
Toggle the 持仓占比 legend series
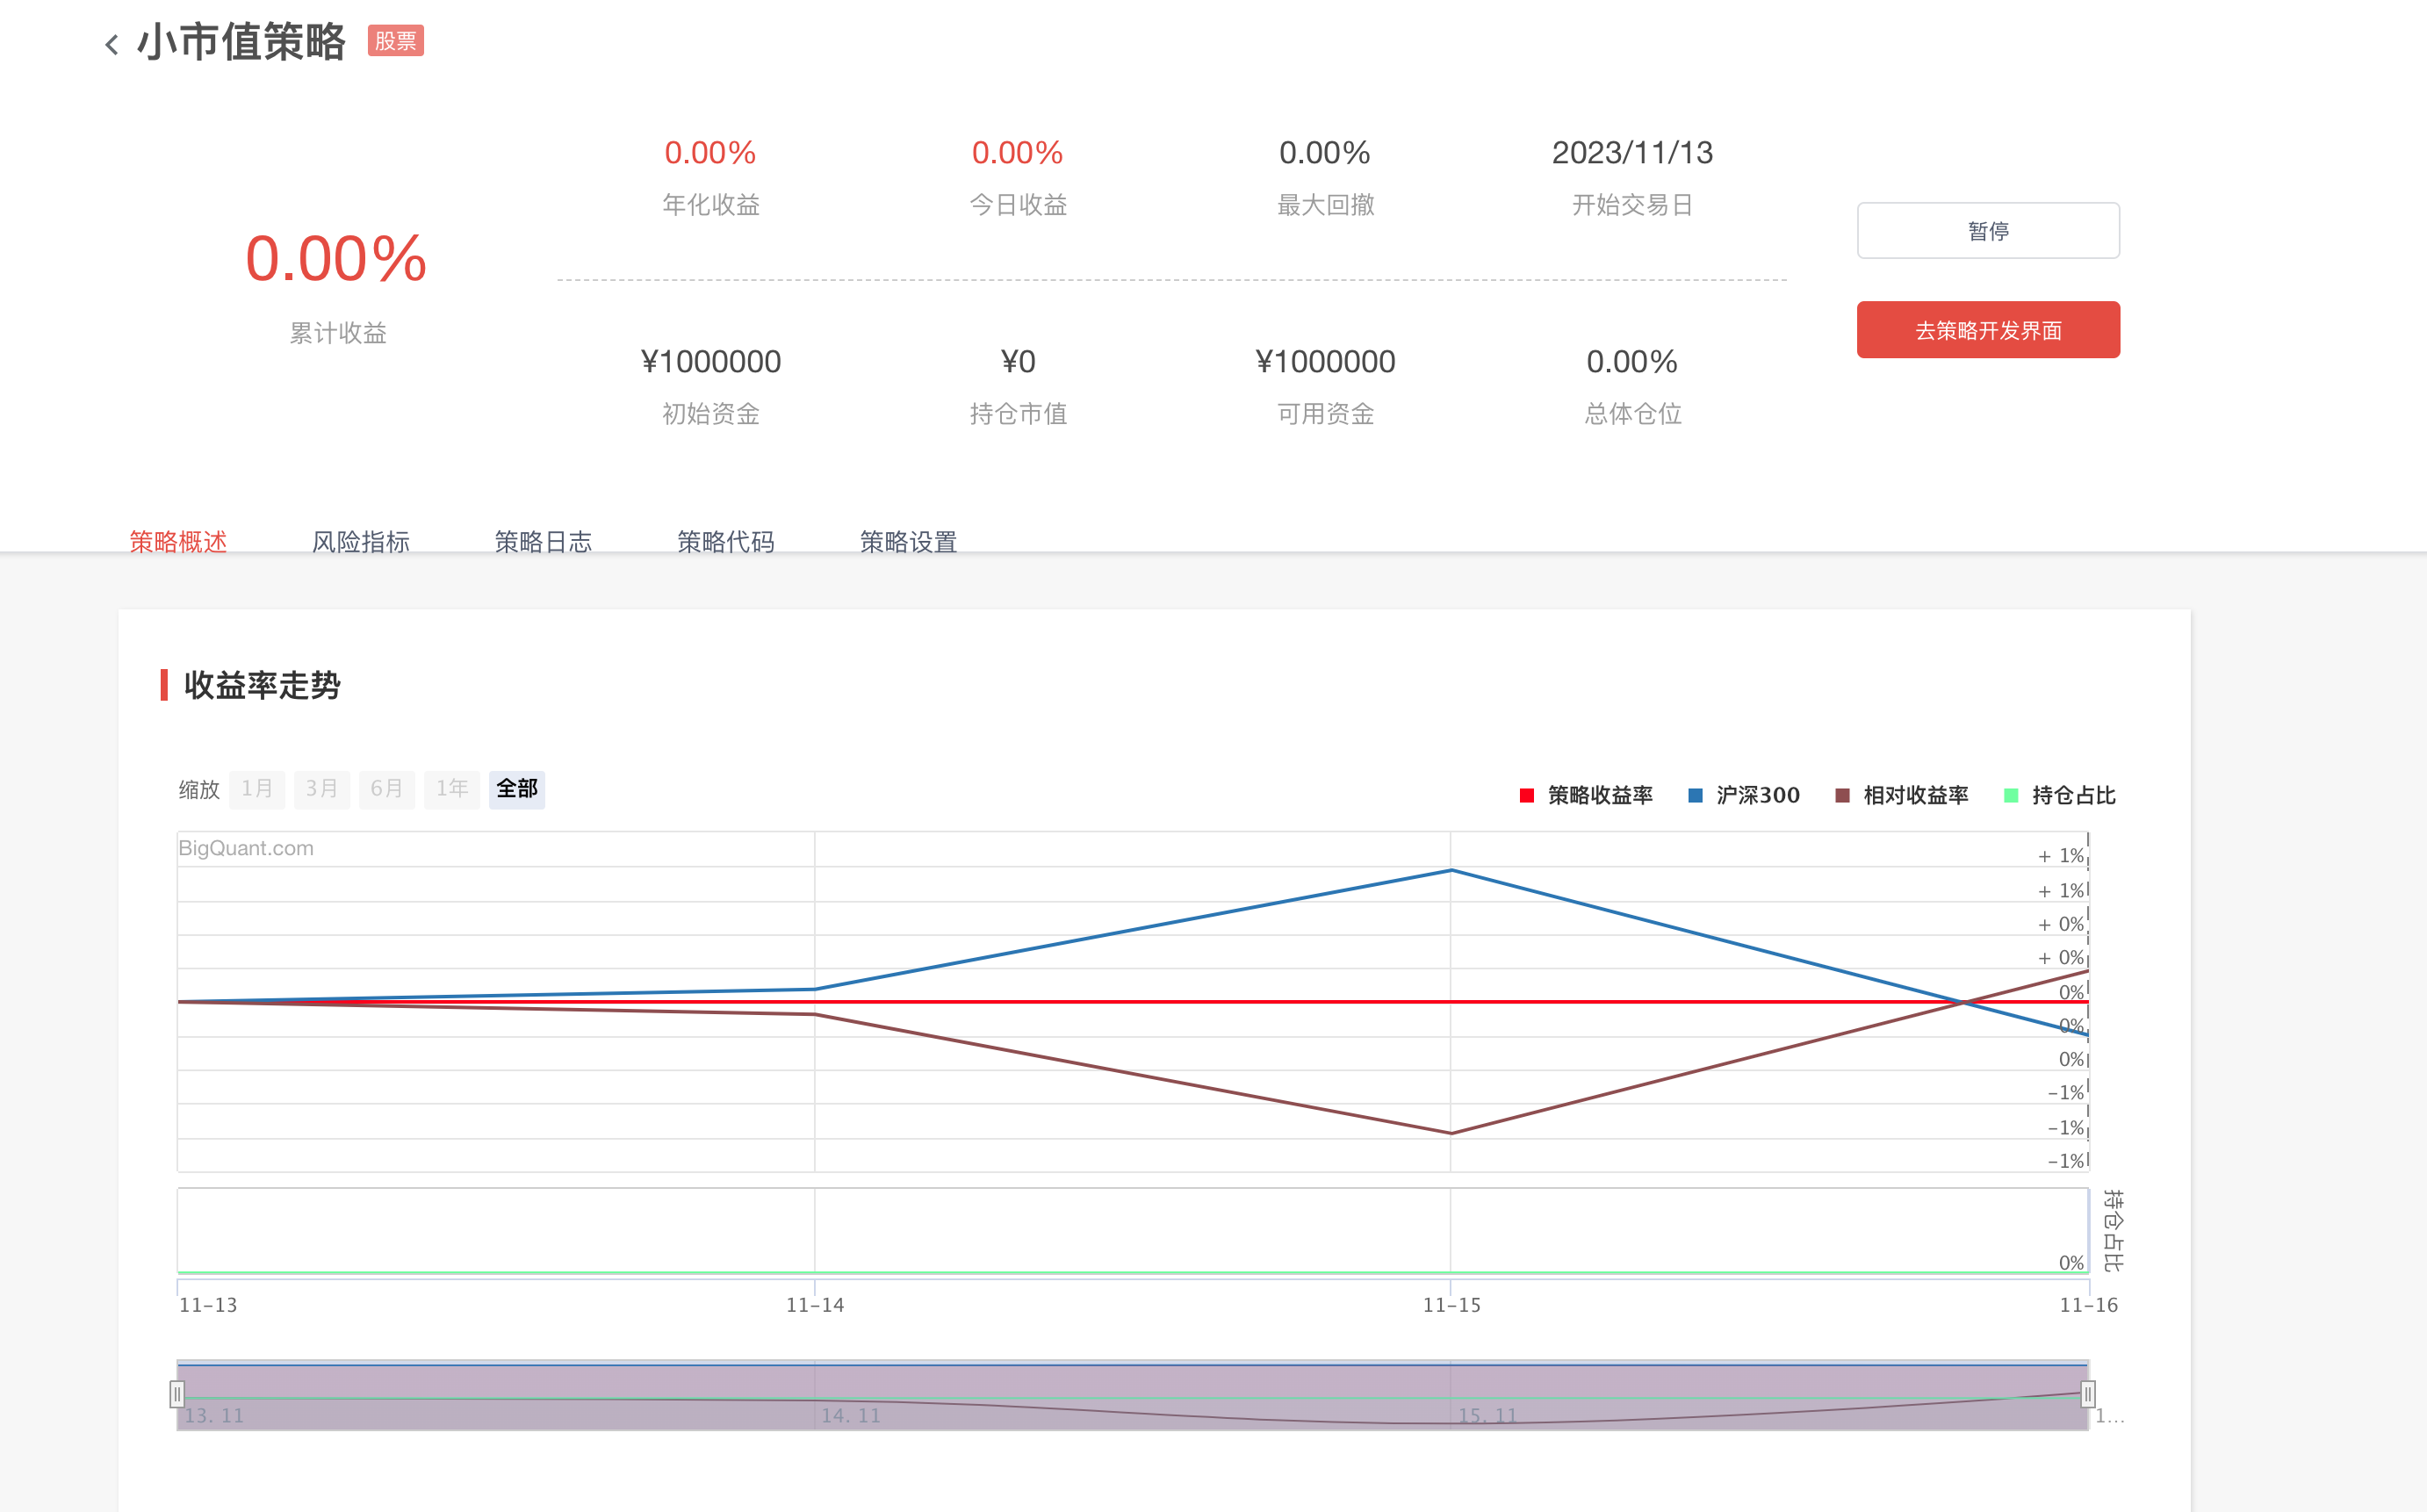click(2073, 795)
